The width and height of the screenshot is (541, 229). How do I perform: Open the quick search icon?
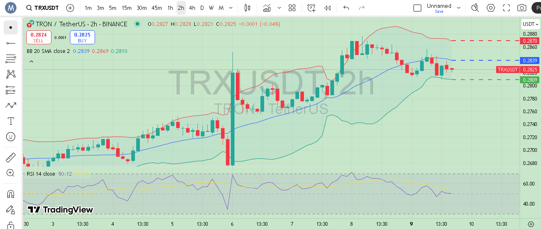tap(475, 8)
